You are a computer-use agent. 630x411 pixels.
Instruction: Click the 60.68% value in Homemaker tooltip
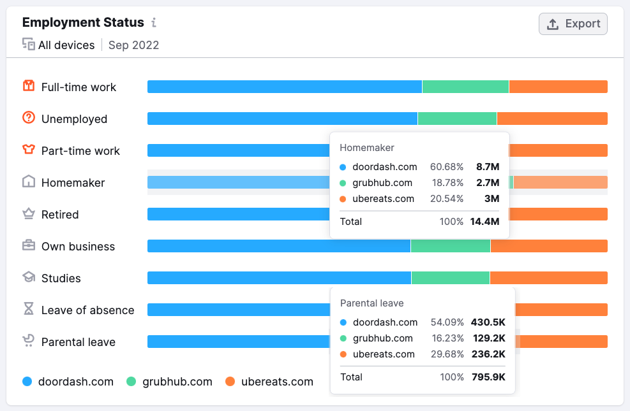click(x=447, y=167)
